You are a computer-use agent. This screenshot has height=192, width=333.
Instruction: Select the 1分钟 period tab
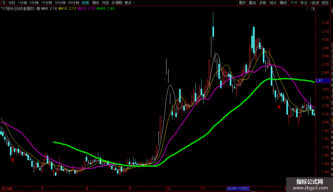click(x=22, y=3)
